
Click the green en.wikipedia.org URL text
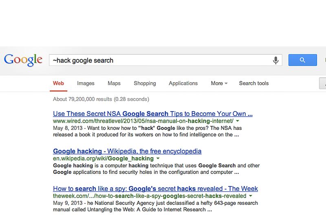click(103, 159)
